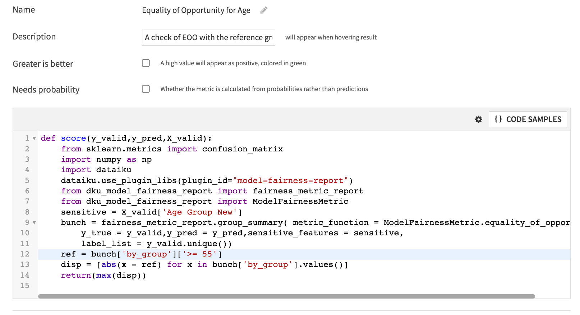Click 'ModelFairnessMetric' import on line 7
The height and width of the screenshot is (315, 580).
point(300,202)
